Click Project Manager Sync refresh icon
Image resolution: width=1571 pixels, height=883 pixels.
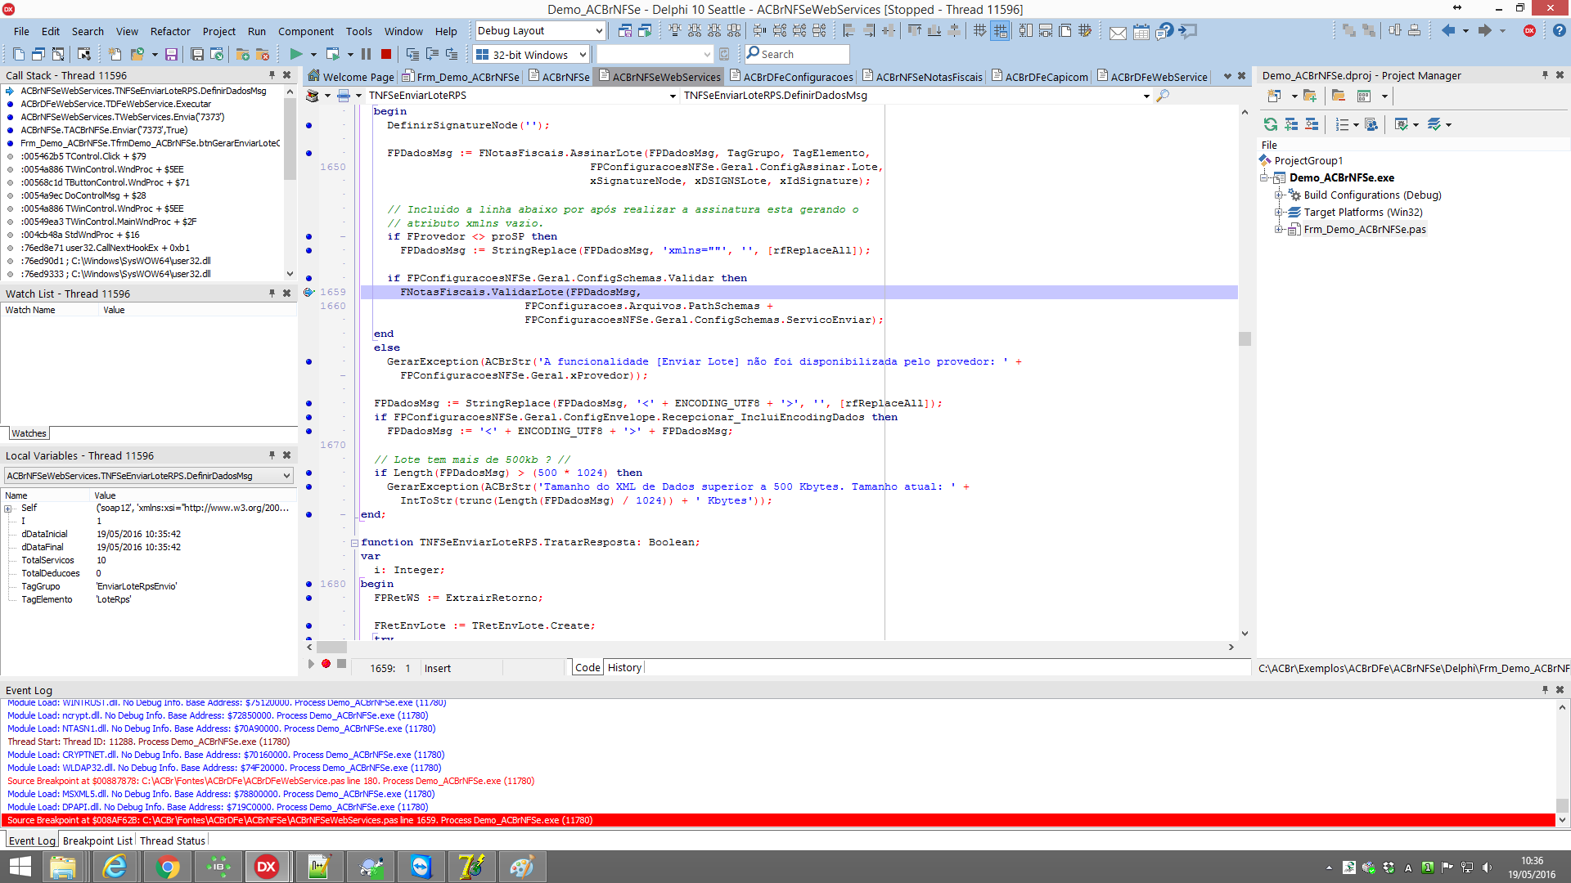tap(1271, 124)
